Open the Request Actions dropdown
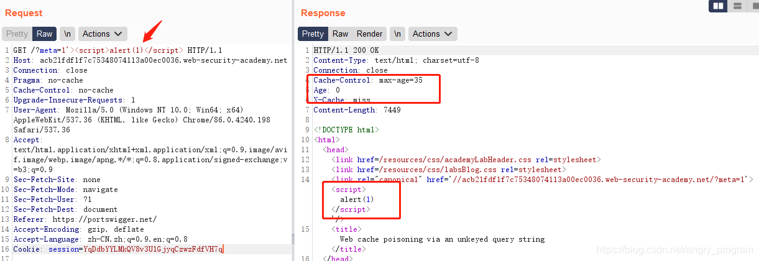 (103, 34)
